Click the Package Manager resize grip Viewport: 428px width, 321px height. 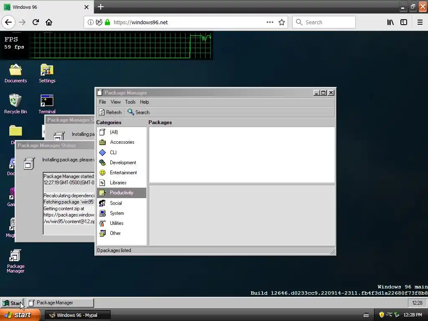[x=332, y=251]
